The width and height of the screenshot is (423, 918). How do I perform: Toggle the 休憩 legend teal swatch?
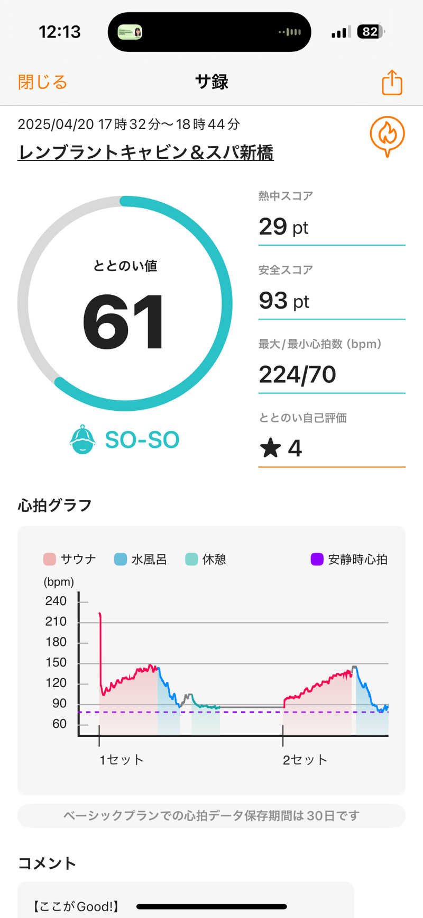tap(191, 559)
